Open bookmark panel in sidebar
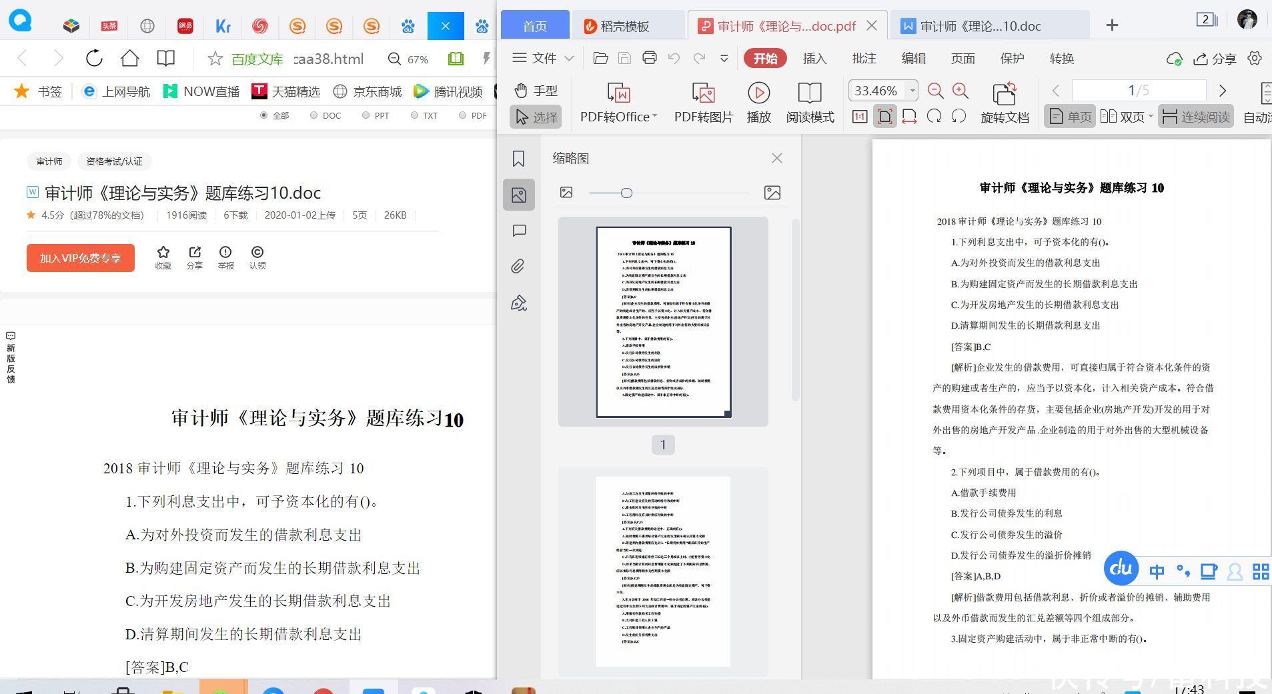This screenshot has width=1272, height=694. click(518, 159)
